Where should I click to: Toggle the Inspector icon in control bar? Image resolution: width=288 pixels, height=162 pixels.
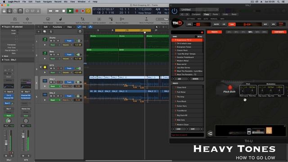(x=9, y=11)
